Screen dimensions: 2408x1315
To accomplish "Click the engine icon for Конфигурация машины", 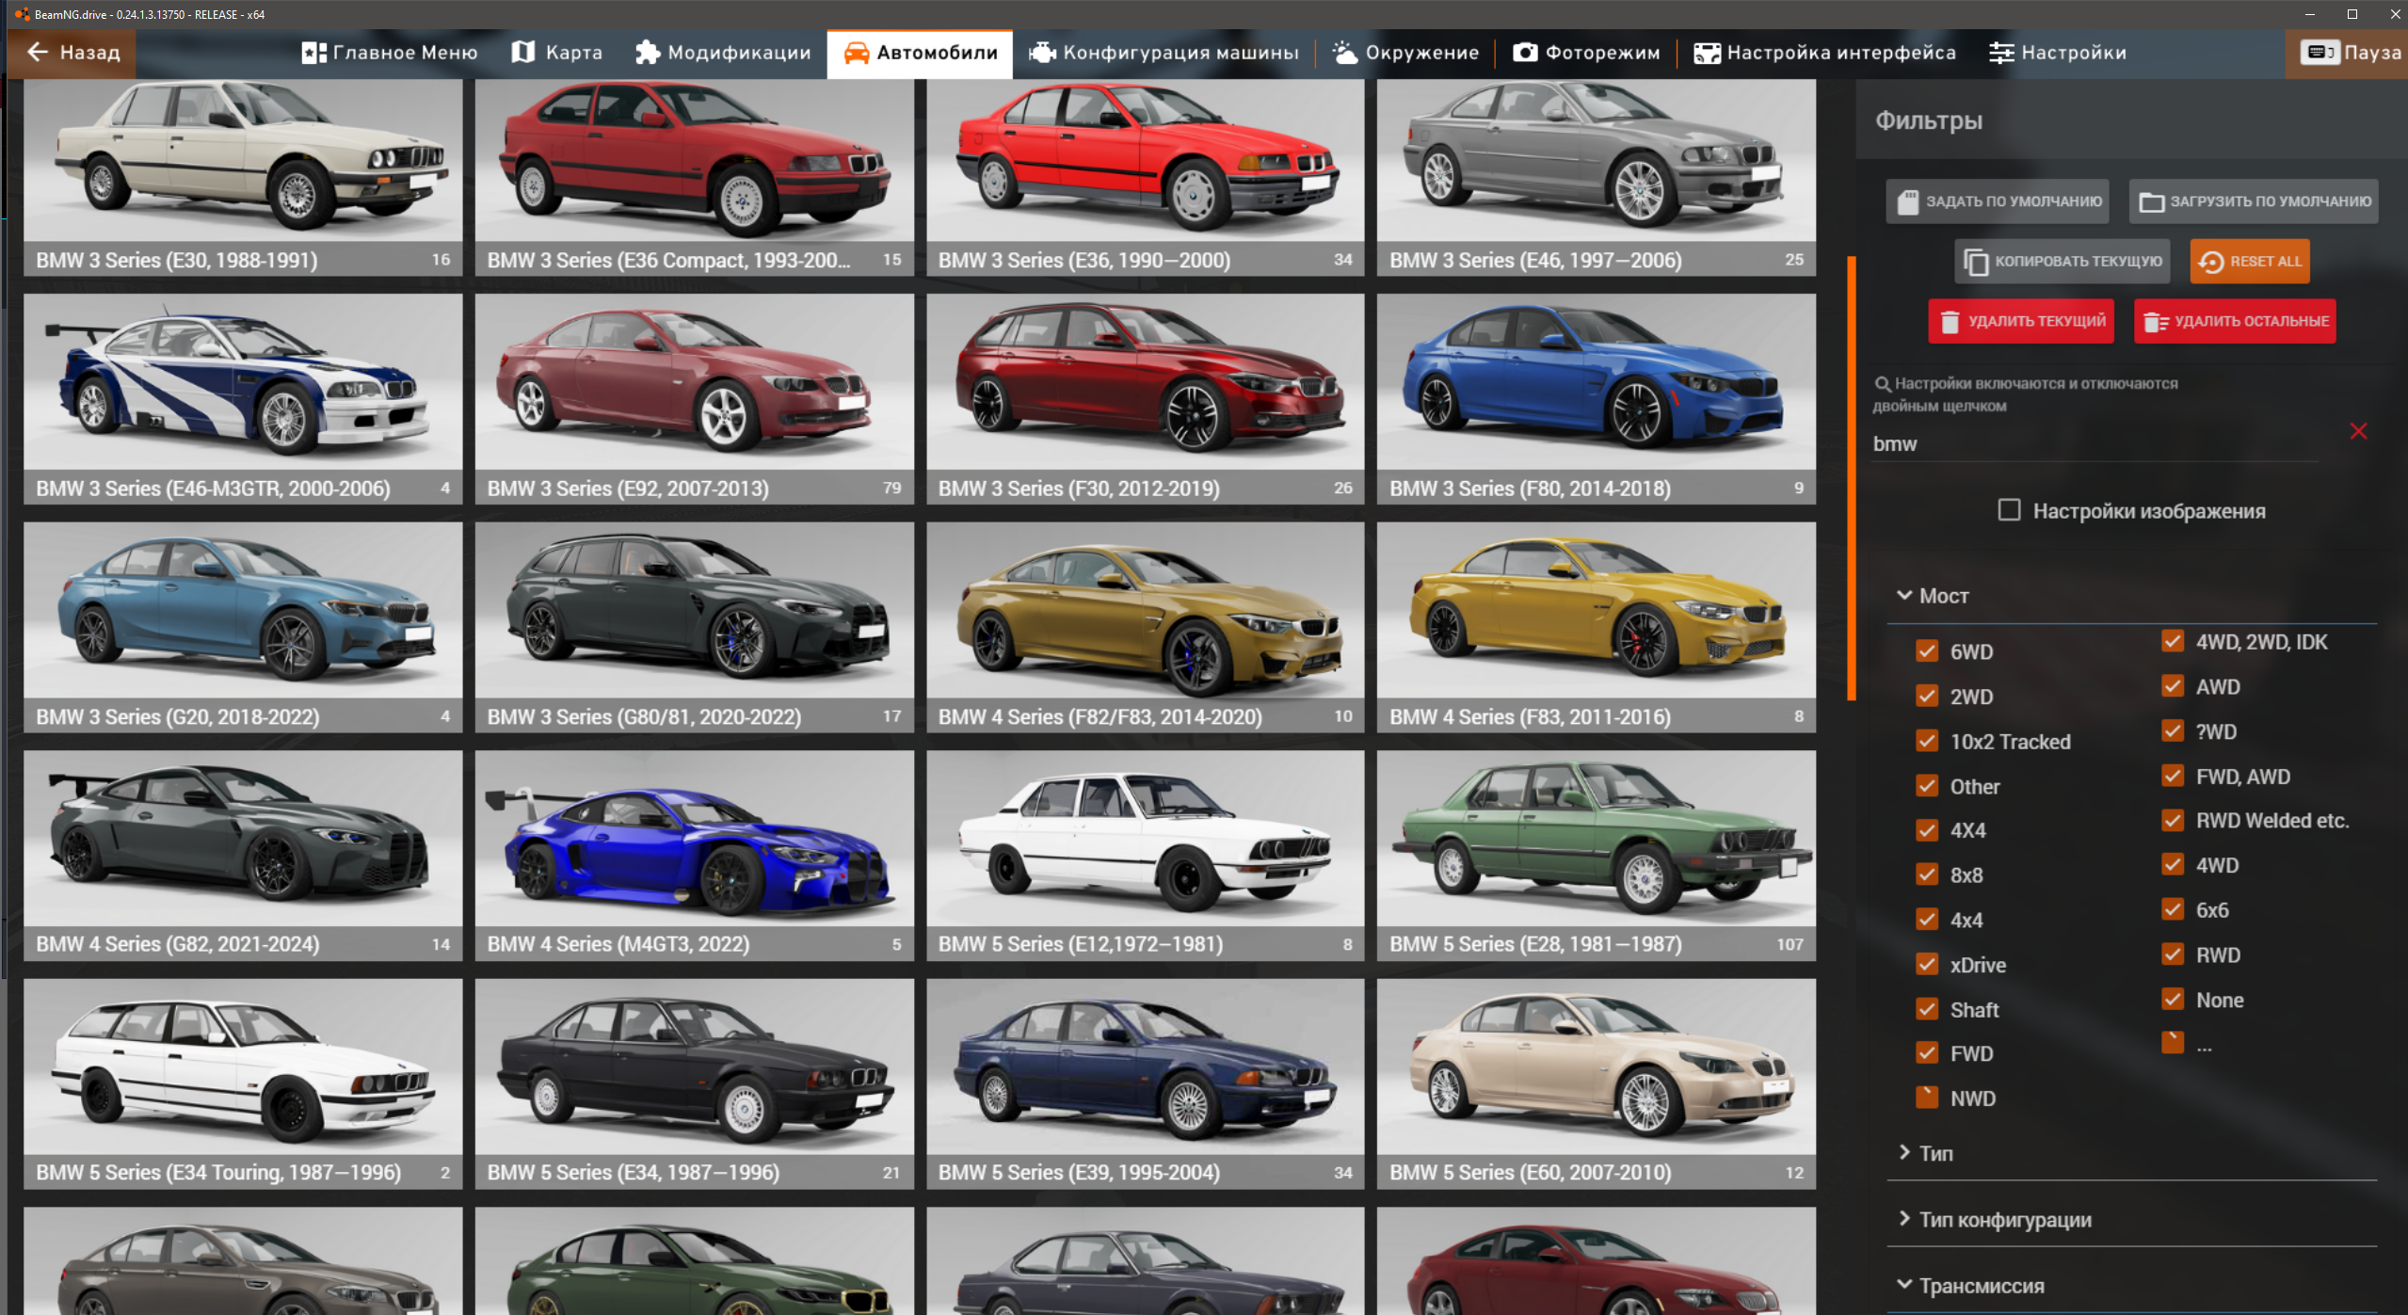I will (1042, 53).
